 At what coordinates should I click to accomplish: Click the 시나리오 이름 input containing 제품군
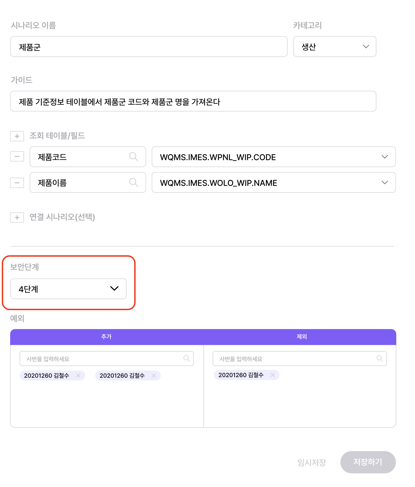coord(148,46)
